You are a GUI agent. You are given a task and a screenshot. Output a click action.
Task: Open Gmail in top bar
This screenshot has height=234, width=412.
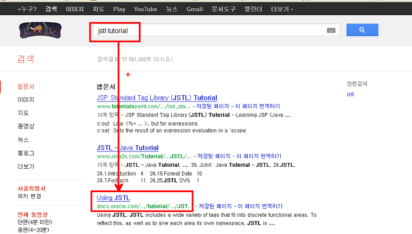(195, 10)
